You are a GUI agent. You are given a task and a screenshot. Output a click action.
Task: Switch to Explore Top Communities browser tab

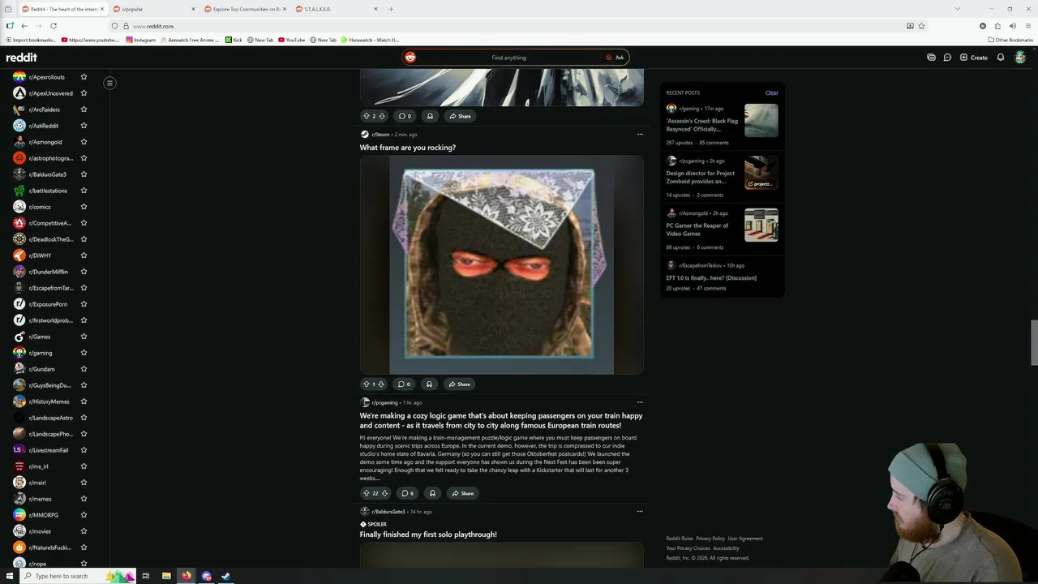246,9
